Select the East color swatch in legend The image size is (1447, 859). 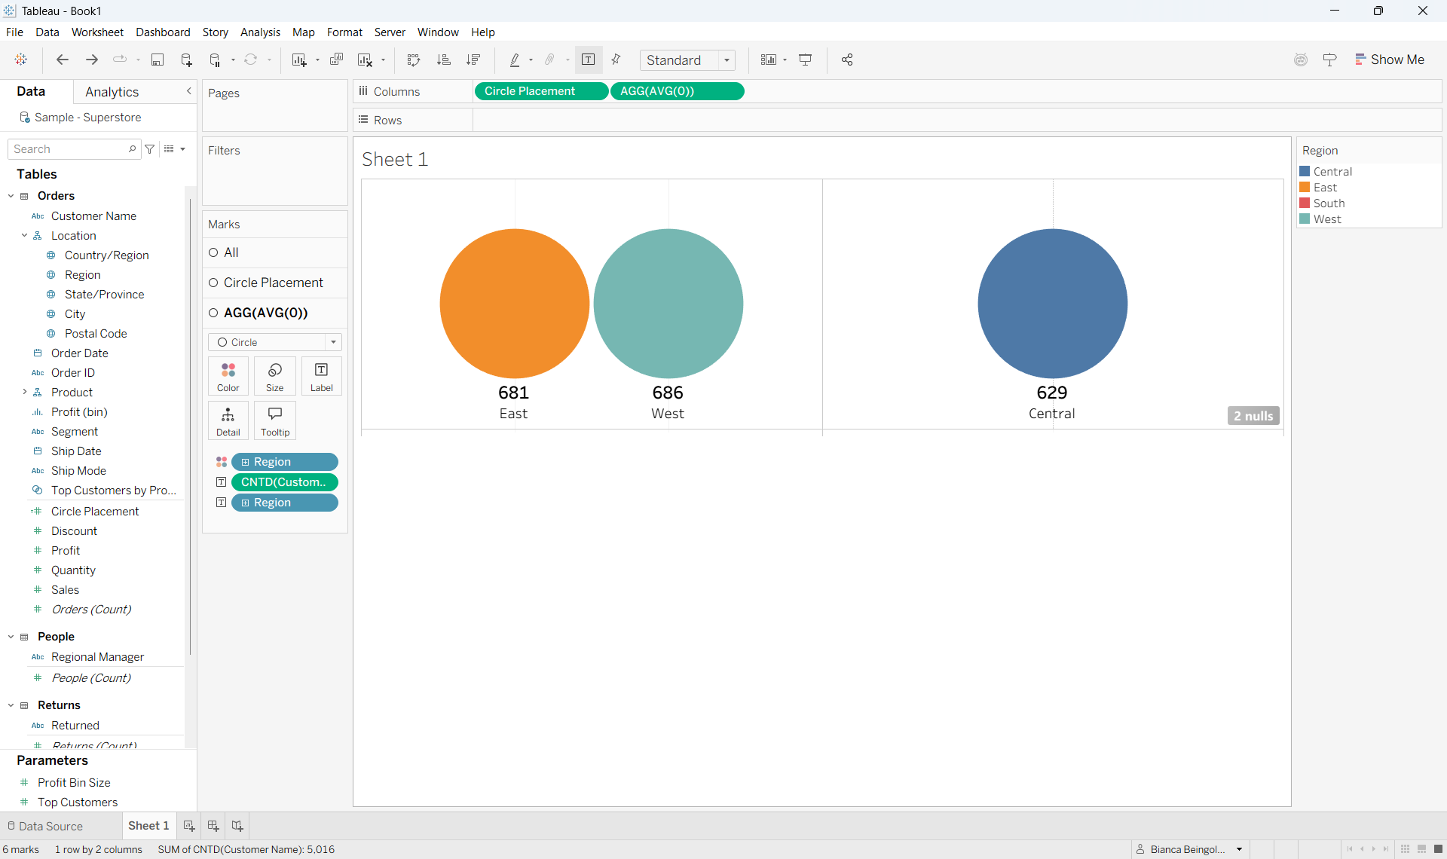click(x=1305, y=188)
